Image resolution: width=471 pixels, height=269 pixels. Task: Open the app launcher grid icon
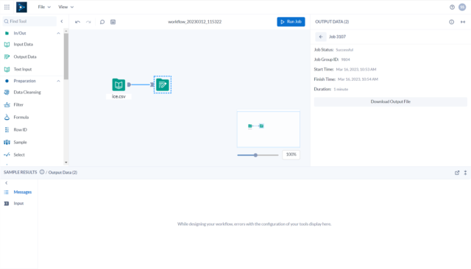pos(7,7)
